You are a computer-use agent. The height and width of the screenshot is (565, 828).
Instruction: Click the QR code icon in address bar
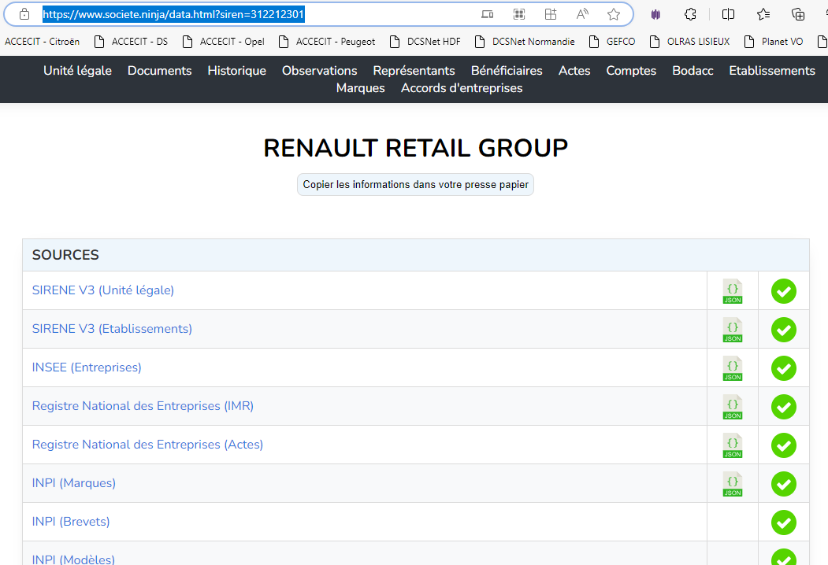pyautogui.click(x=519, y=14)
